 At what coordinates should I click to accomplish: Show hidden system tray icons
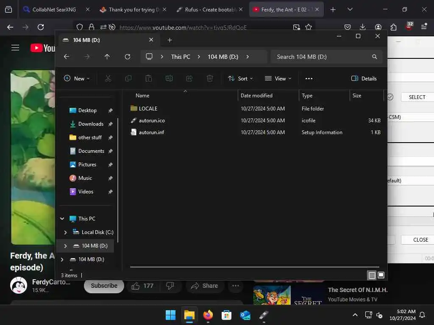click(355, 315)
